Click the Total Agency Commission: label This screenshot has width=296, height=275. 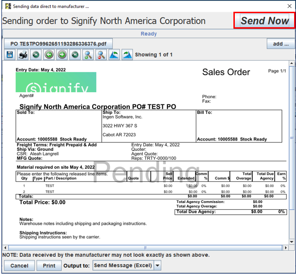[x=200, y=202]
